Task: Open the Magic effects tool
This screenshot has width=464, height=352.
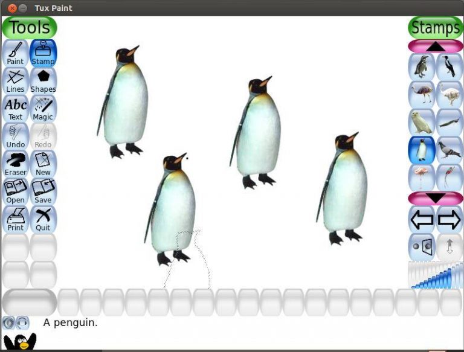Action: pos(43,109)
